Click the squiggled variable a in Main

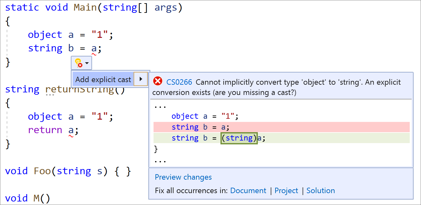point(94,48)
